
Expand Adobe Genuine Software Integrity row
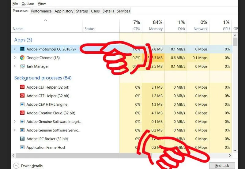pyautogui.click(x=15, y=121)
